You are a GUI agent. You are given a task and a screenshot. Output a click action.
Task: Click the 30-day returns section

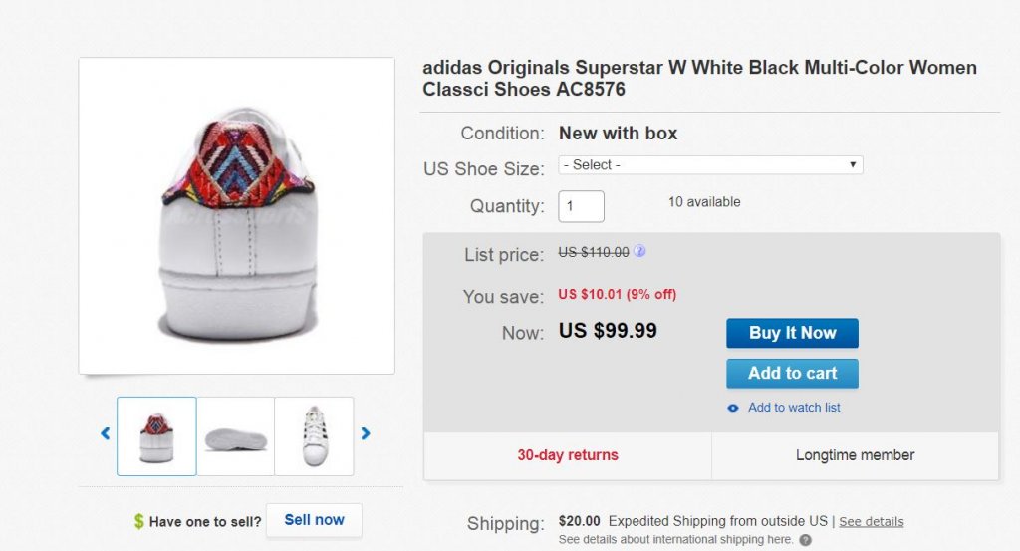567,455
